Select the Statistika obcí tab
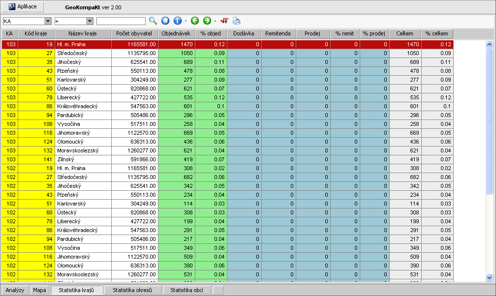The width and height of the screenshot is (496, 296). 187,290
